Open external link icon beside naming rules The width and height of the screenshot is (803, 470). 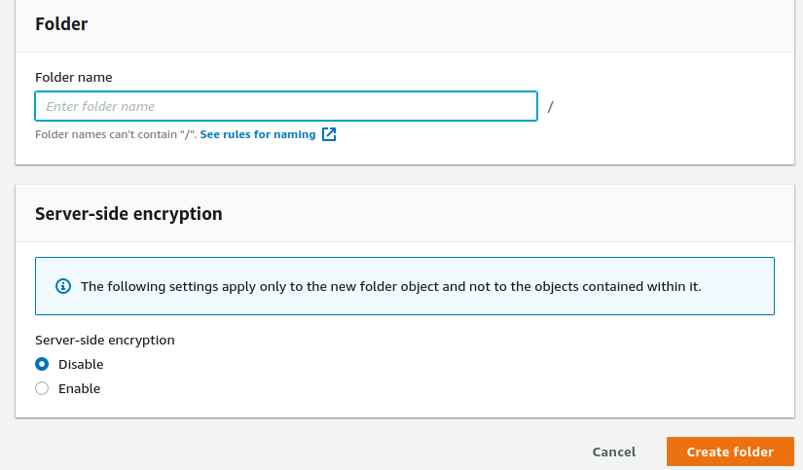click(x=329, y=134)
